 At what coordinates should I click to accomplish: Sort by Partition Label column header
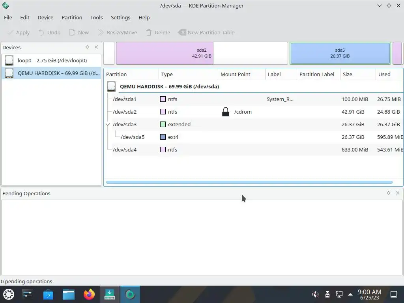[x=318, y=74]
